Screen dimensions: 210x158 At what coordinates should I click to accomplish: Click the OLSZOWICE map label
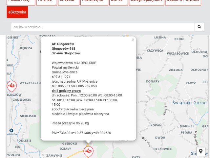[162, 149]
